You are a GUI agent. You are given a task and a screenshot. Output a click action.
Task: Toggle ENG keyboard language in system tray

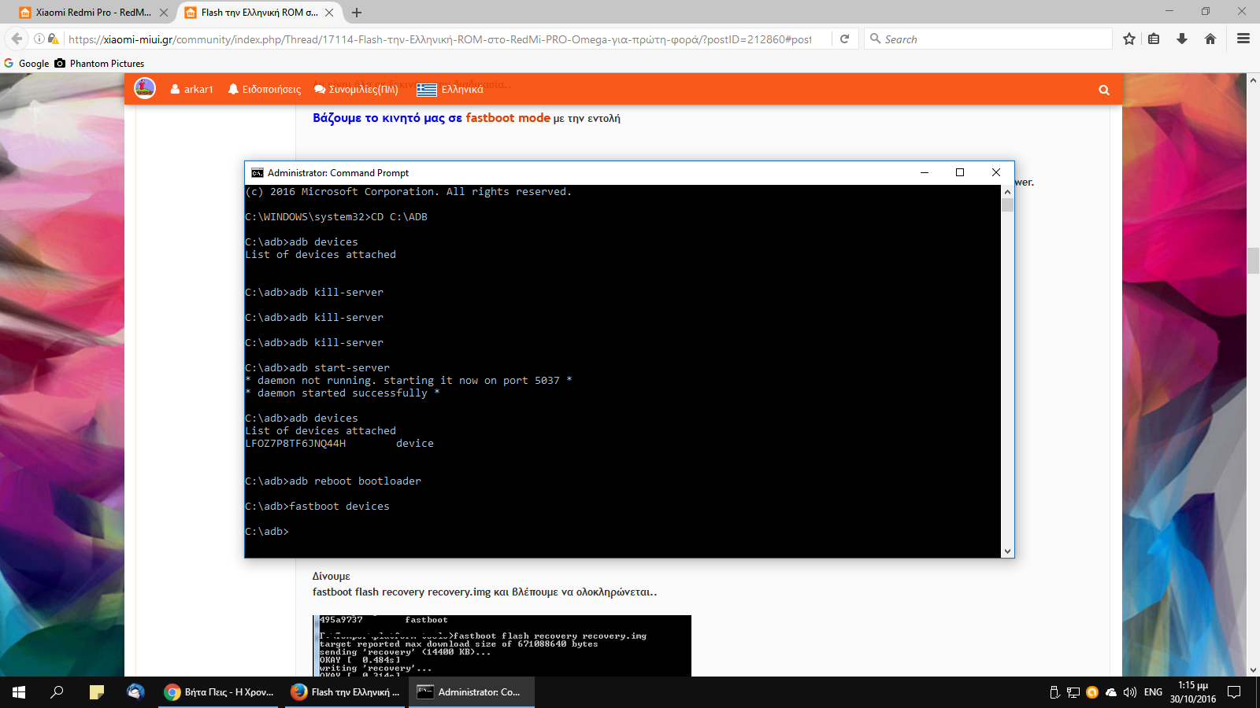point(1153,692)
